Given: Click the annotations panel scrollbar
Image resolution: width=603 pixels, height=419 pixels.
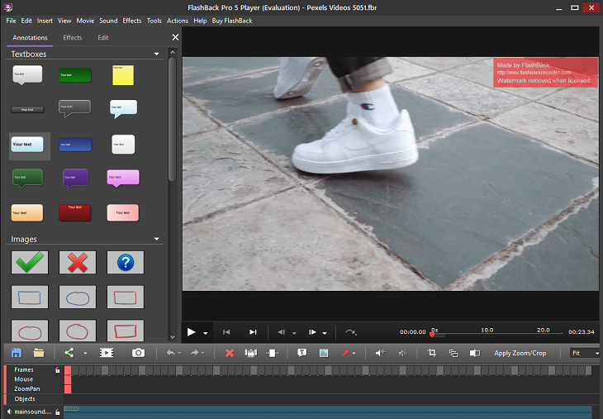Looking at the screenshot, I should pos(172,119).
